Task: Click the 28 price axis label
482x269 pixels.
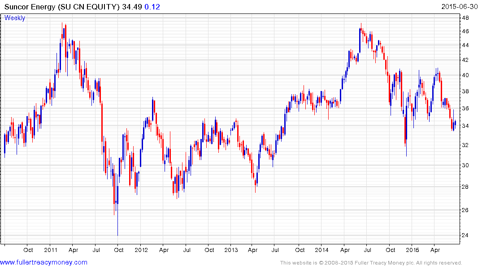Action: [465, 187]
